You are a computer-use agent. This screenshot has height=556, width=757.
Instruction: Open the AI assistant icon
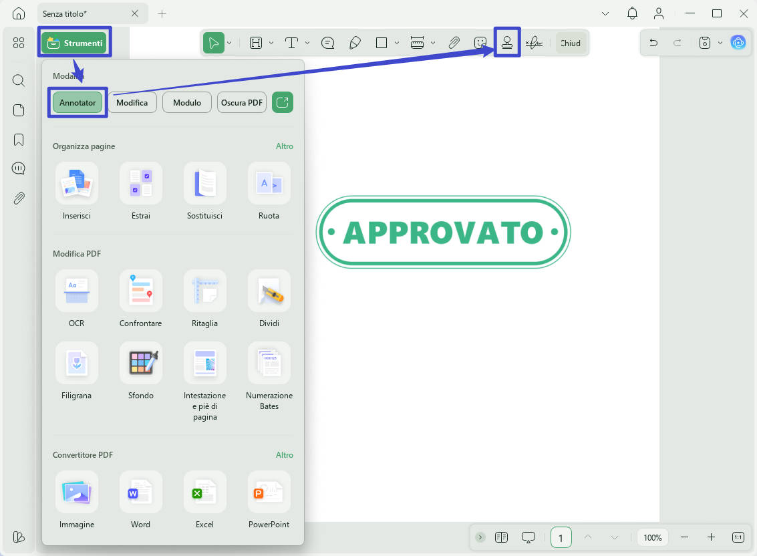click(x=738, y=43)
